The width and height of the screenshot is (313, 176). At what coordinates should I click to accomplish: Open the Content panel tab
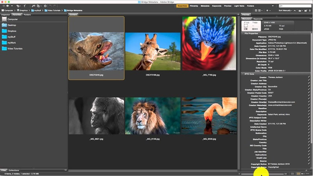[73, 14]
